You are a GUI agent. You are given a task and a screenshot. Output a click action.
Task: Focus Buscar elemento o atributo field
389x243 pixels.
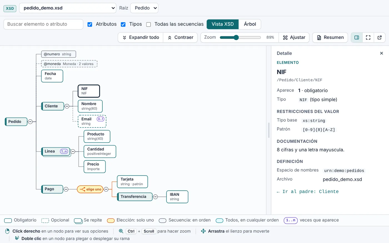coord(43,24)
